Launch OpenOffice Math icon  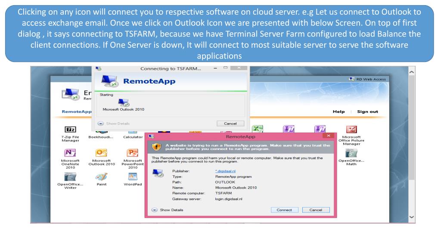351,153
